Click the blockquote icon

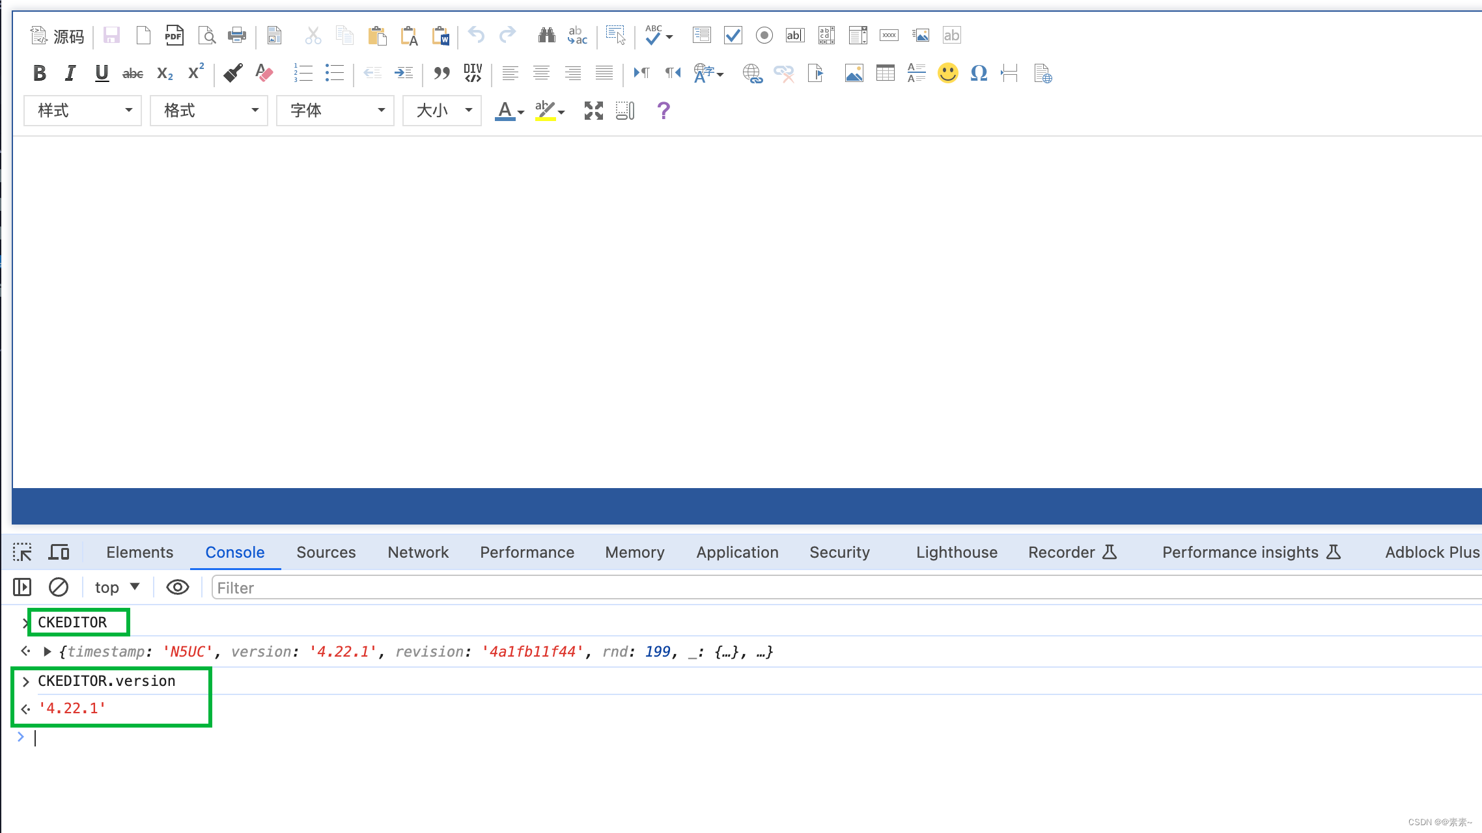tap(441, 73)
